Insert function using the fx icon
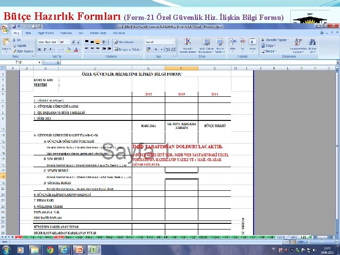This screenshot has width=340, height=255. (x=58, y=62)
